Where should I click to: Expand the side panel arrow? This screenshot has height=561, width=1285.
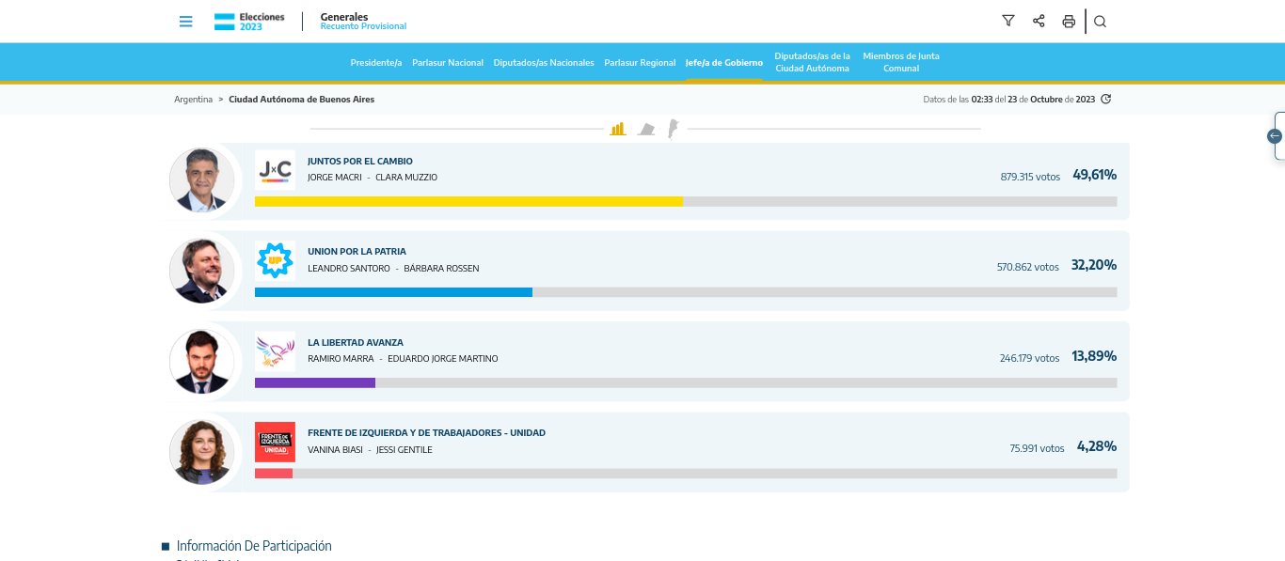click(1275, 136)
